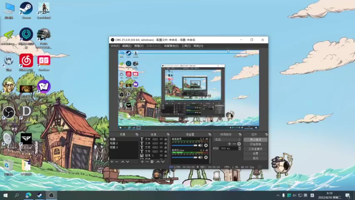Image resolution: width=355 pixels, height=200 pixels.
Task: Select 场景 3 in the scene list
Action: click(x=124, y=148)
